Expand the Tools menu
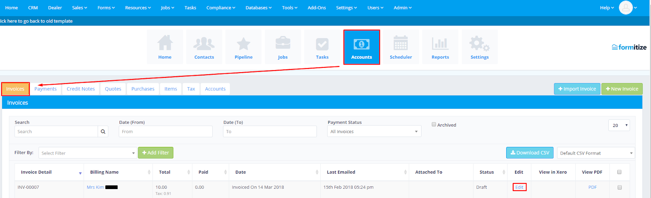This screenshot has width=651, height=198. [x=290, y=8]
